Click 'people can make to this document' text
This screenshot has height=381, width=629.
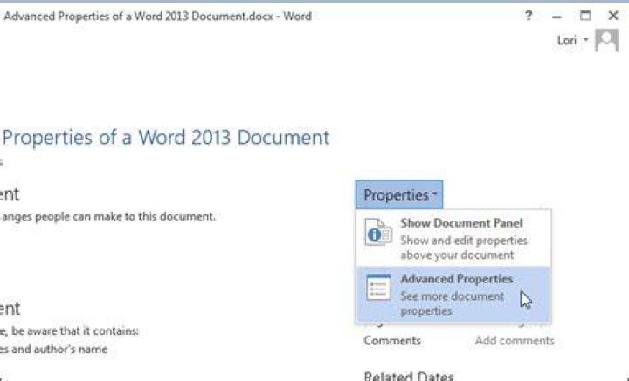tap(125, 216)
